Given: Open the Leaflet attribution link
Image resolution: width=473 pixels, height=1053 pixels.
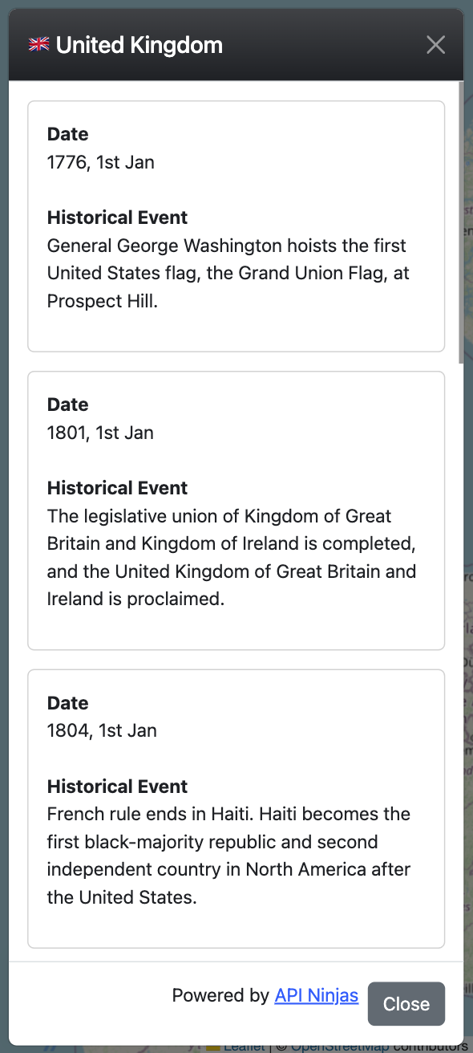Looking at the screenshot, I should (x=244, y=1047).
